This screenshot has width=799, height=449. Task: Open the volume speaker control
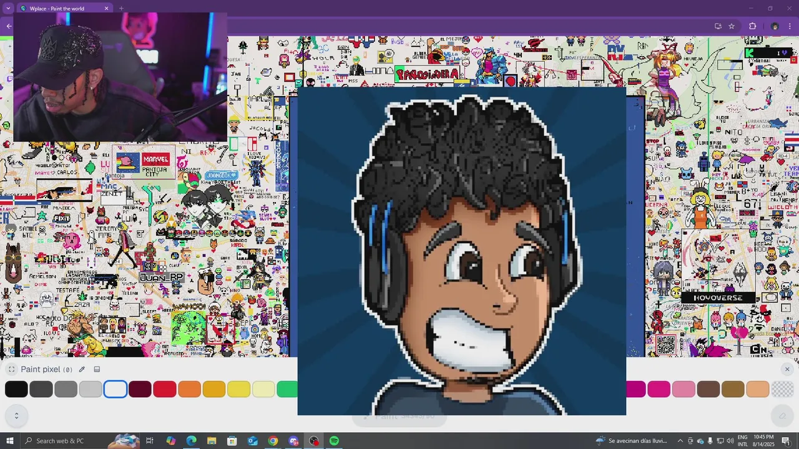(x=730, y=441)
